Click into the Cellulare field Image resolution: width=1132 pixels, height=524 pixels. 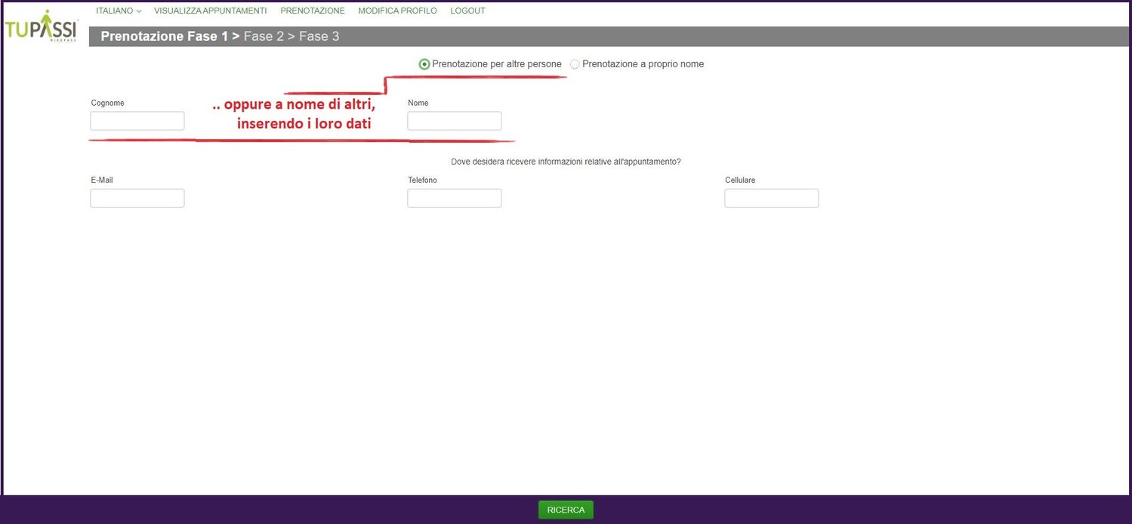(772, 198)
